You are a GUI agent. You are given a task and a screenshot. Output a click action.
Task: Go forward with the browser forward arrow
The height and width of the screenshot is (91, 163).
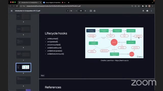13,6
